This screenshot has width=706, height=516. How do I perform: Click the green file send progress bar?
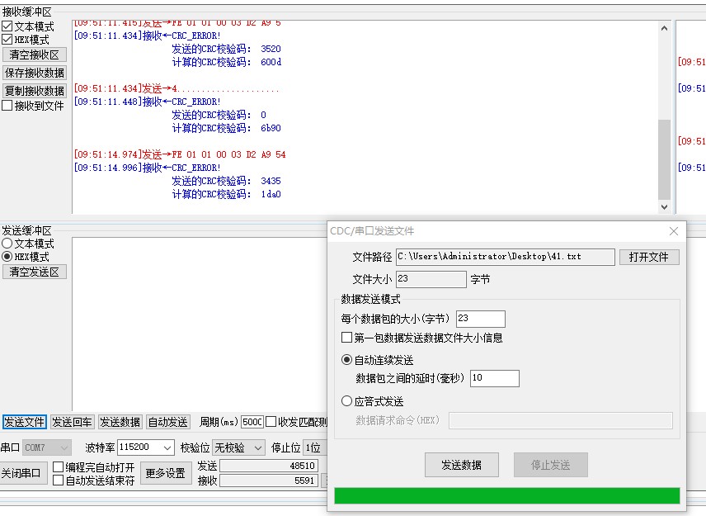pyautogui.click(x=507, y=495)
